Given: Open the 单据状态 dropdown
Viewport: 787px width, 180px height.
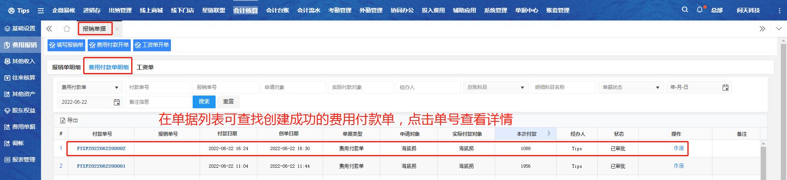Looking at the screenshot, I should coord(631,87).
